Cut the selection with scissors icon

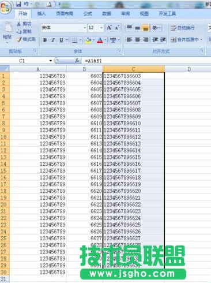[19, 24]
